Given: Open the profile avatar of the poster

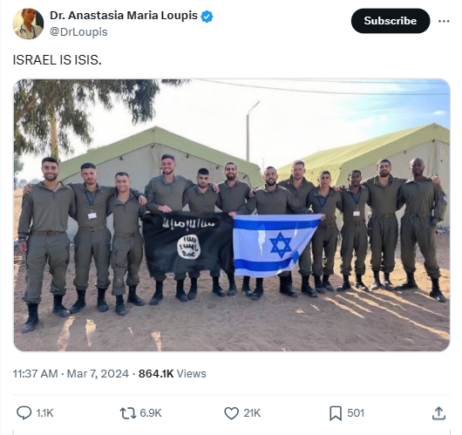Looking at the screenshot, I should 28,24.
